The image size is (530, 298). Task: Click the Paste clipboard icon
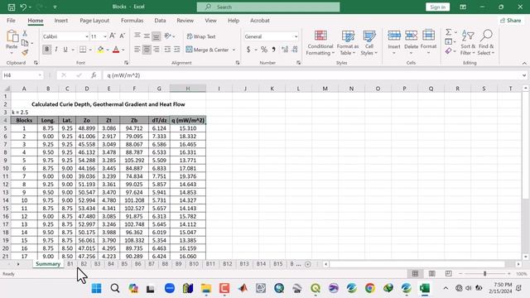click(12, 36)
